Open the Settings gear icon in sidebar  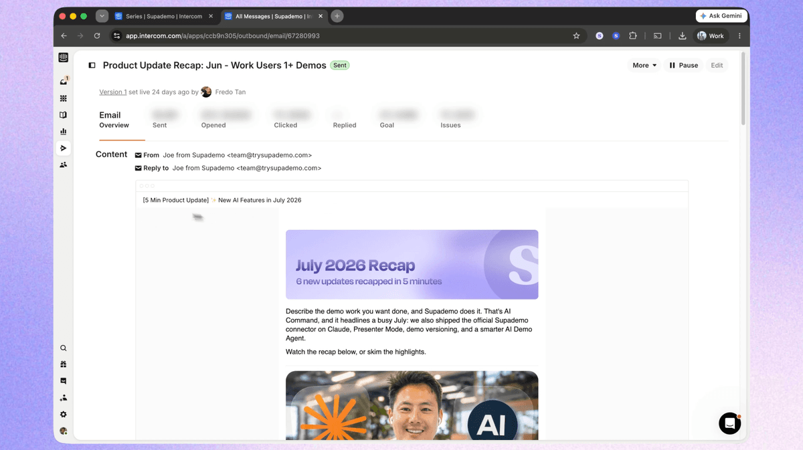coord(64,415)
